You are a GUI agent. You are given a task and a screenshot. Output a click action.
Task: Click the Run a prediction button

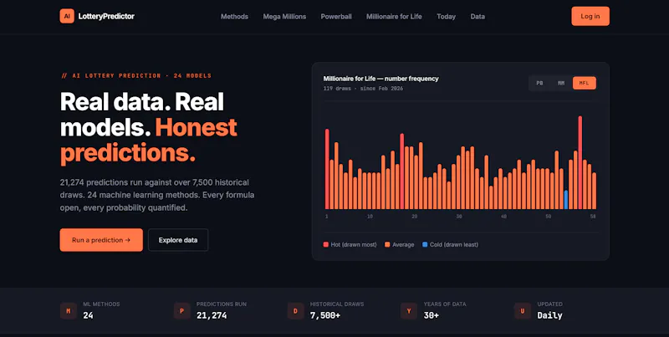(101, 240)
